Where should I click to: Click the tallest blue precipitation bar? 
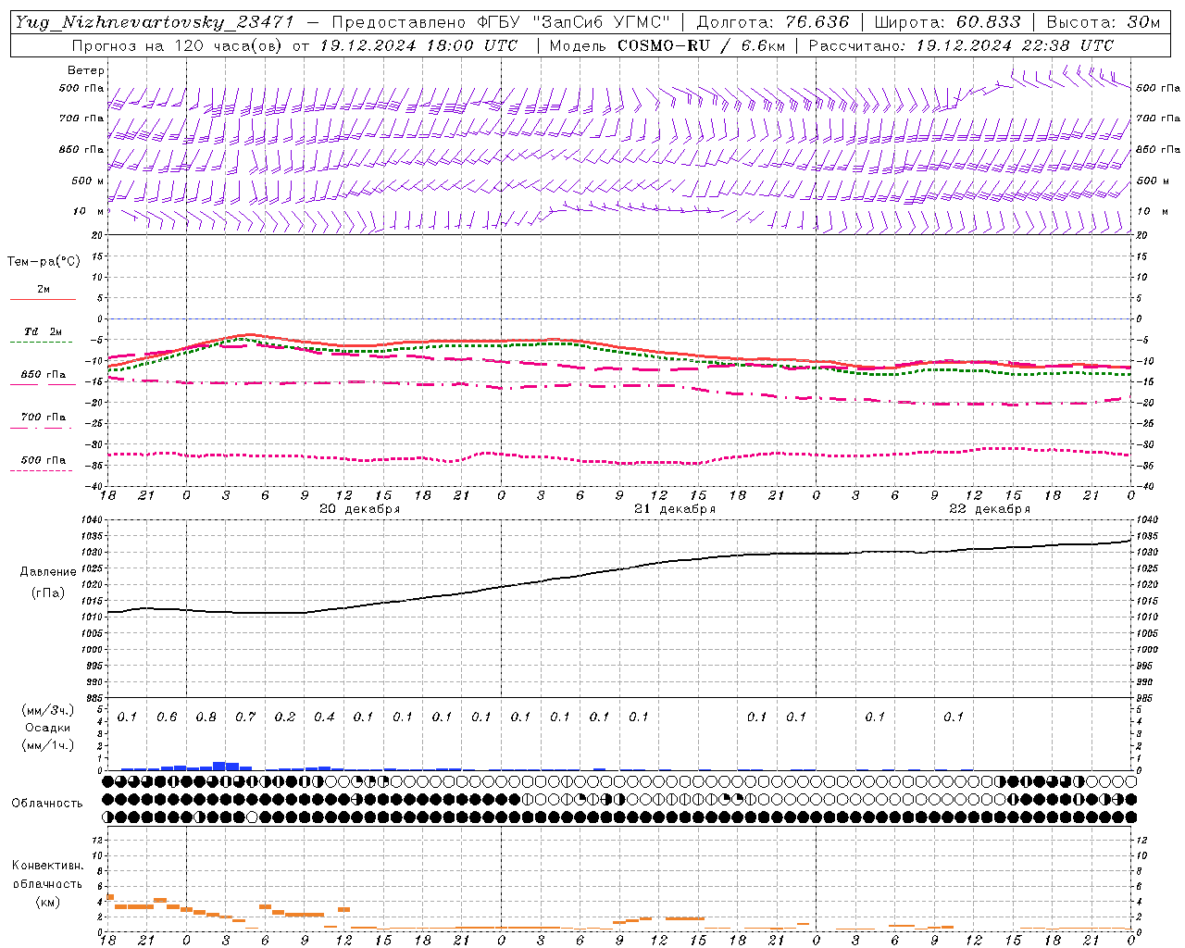219,766
